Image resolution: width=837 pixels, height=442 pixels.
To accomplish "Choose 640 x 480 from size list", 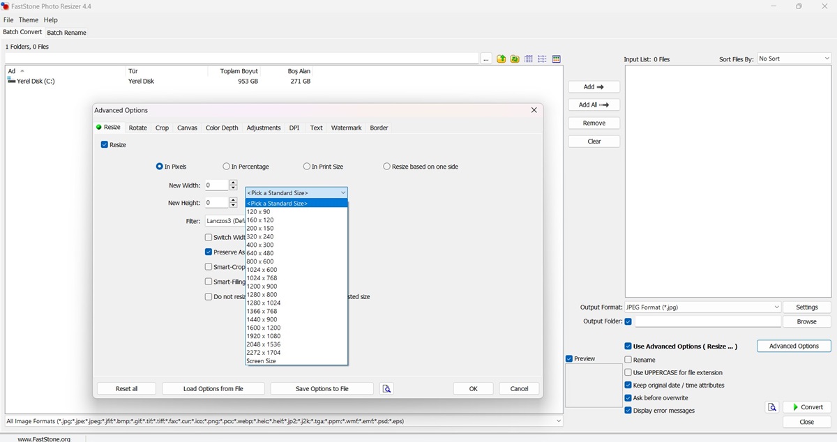I will point(296,253).
